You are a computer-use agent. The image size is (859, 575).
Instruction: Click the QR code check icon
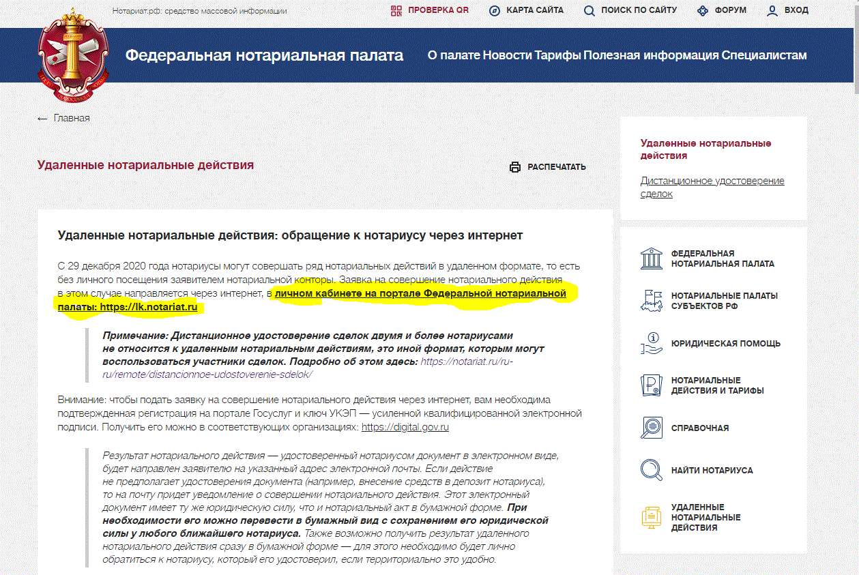pyautogui.click(x=396, y=10)
